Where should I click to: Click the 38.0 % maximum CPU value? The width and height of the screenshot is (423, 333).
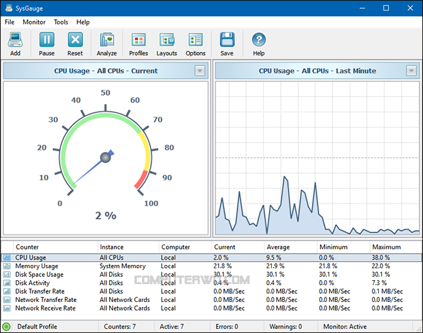[381, 258]
